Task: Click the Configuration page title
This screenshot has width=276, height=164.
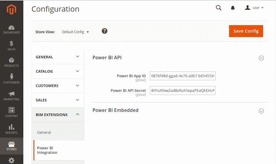Action: [56, 9]
